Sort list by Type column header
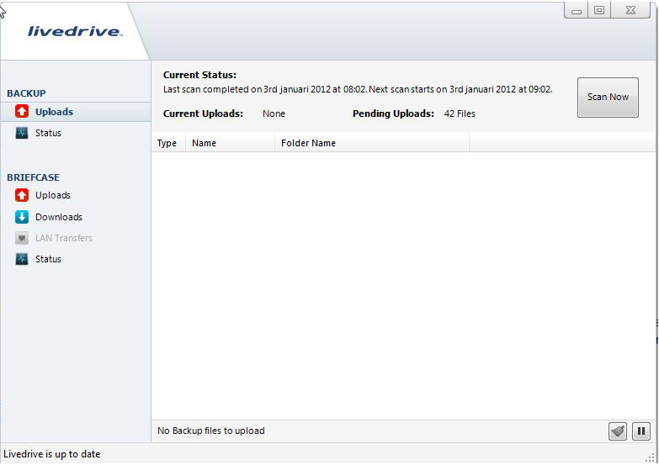Image resolution: width=659 pixels, height=465 pixels. 167,143
